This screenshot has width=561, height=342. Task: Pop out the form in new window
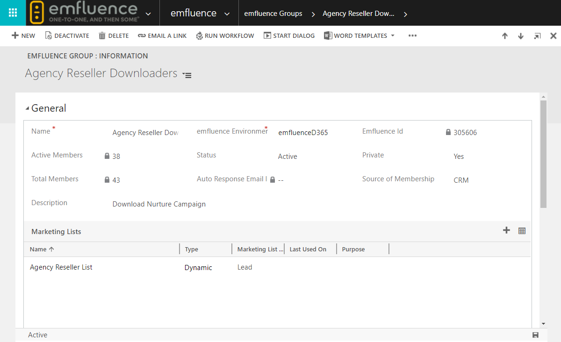537,36
